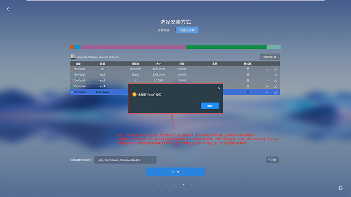This screenshot has width=351, height=197.
Task: Click the 格式化 column header
Action: [x=248, y=63]
